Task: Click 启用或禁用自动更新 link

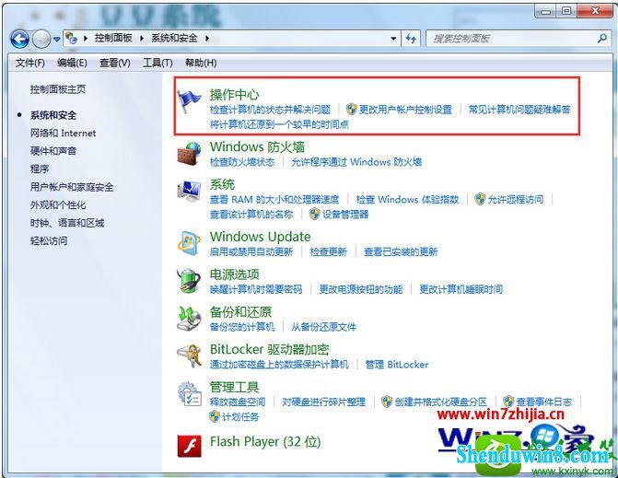Action: point(251,251)
